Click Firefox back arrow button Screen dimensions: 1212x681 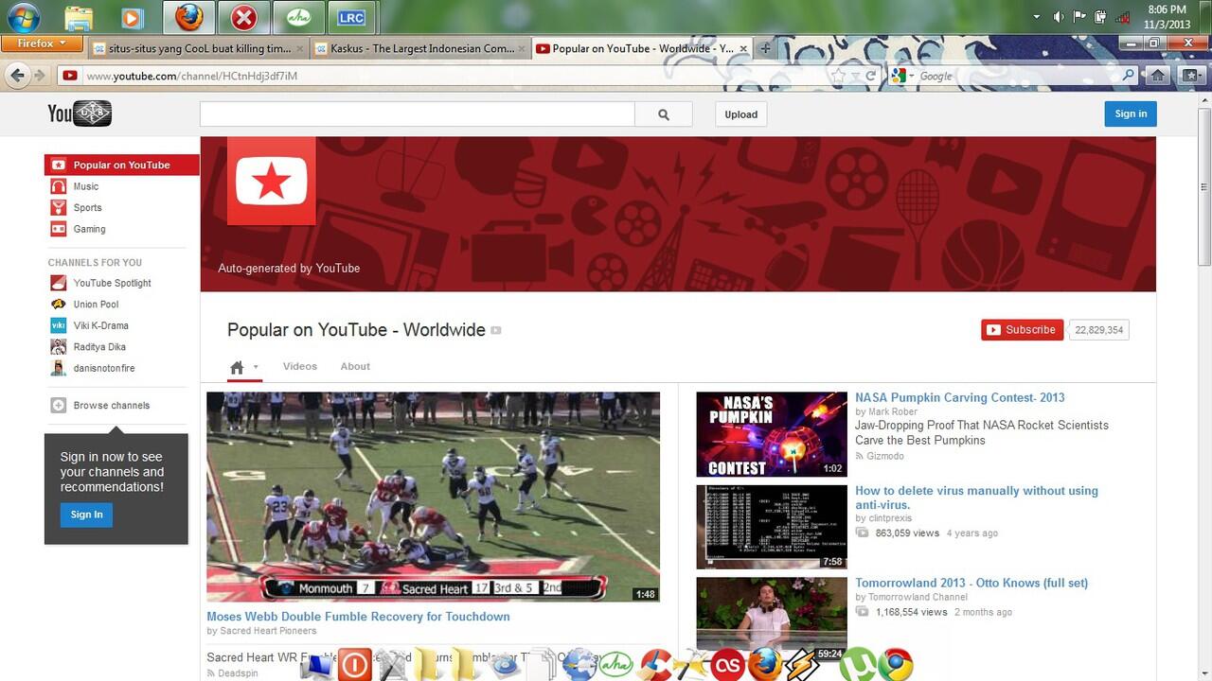(18, 76)
